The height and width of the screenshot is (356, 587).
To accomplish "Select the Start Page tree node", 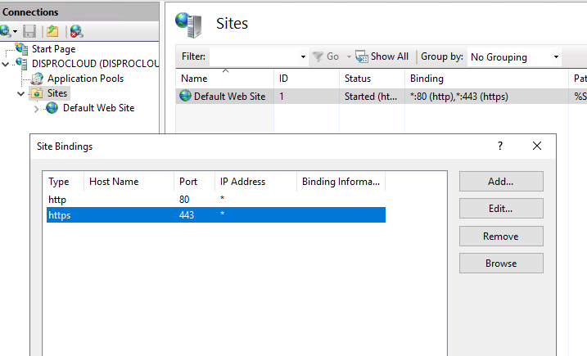I will click(x=52, y=49).
